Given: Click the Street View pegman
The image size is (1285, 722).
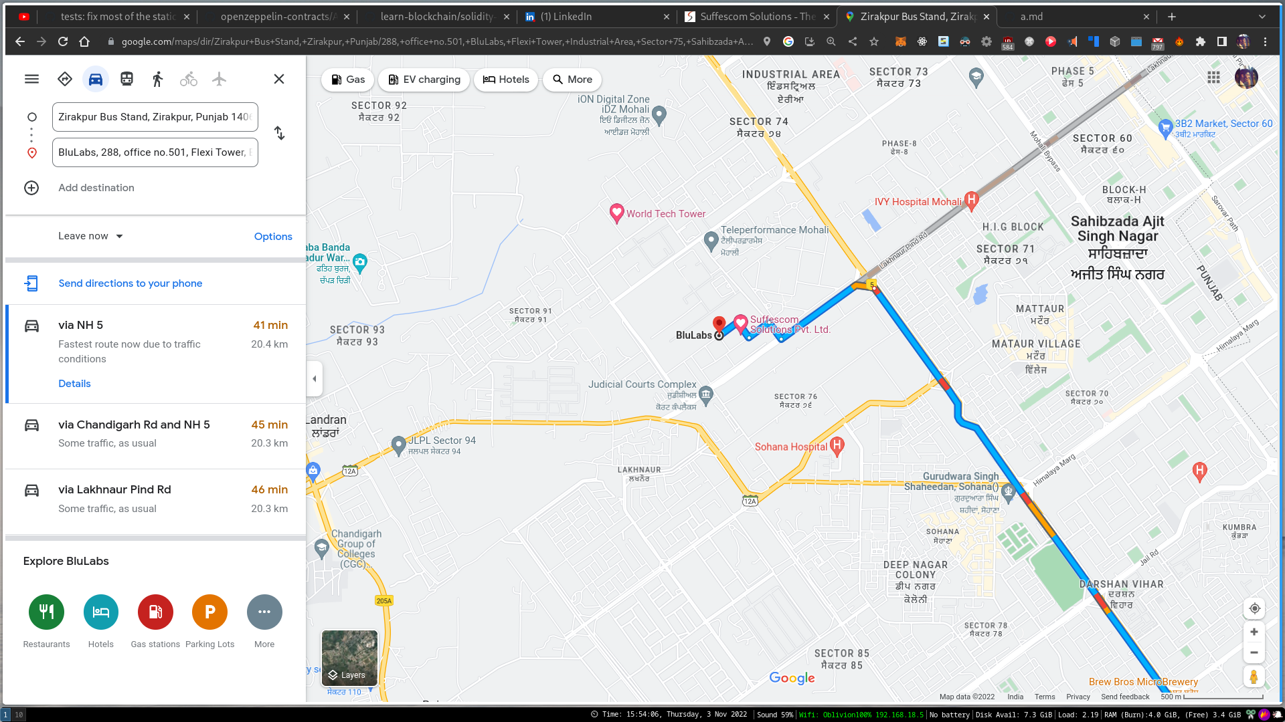Looking at the screenshot, I should [1254, 677].
